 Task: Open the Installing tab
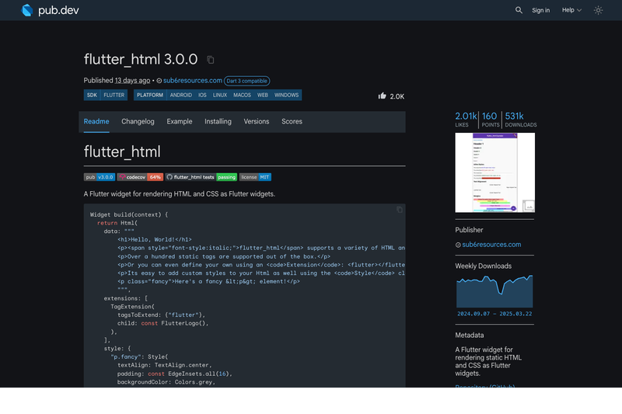click(218, 122)
